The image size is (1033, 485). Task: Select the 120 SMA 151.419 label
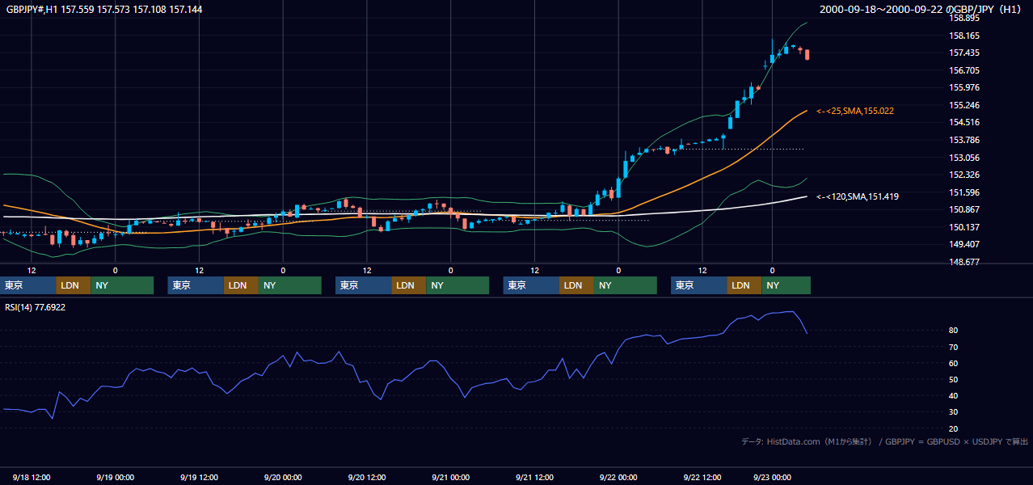[x=858, y=196]
